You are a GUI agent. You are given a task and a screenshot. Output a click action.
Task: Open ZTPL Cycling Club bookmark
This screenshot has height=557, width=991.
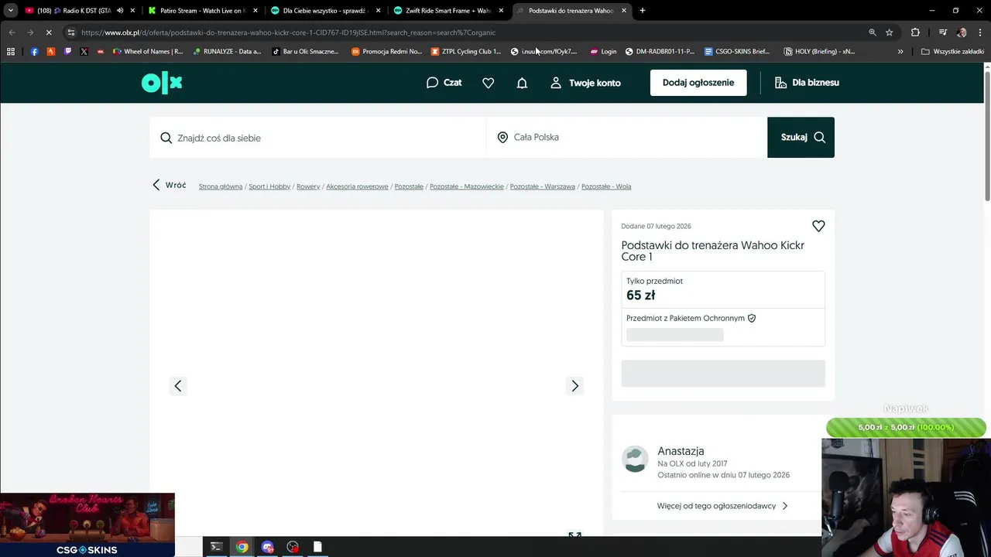tap(466, 52)
